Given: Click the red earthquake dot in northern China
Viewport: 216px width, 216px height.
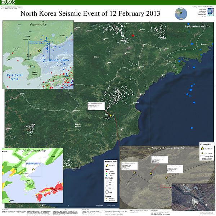Looking at the screenshot, I should 133,36.
